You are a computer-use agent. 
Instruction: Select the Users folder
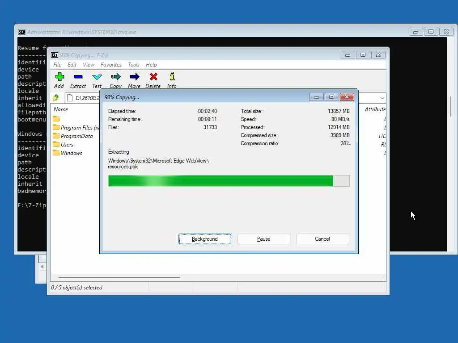tap(64, 145)
